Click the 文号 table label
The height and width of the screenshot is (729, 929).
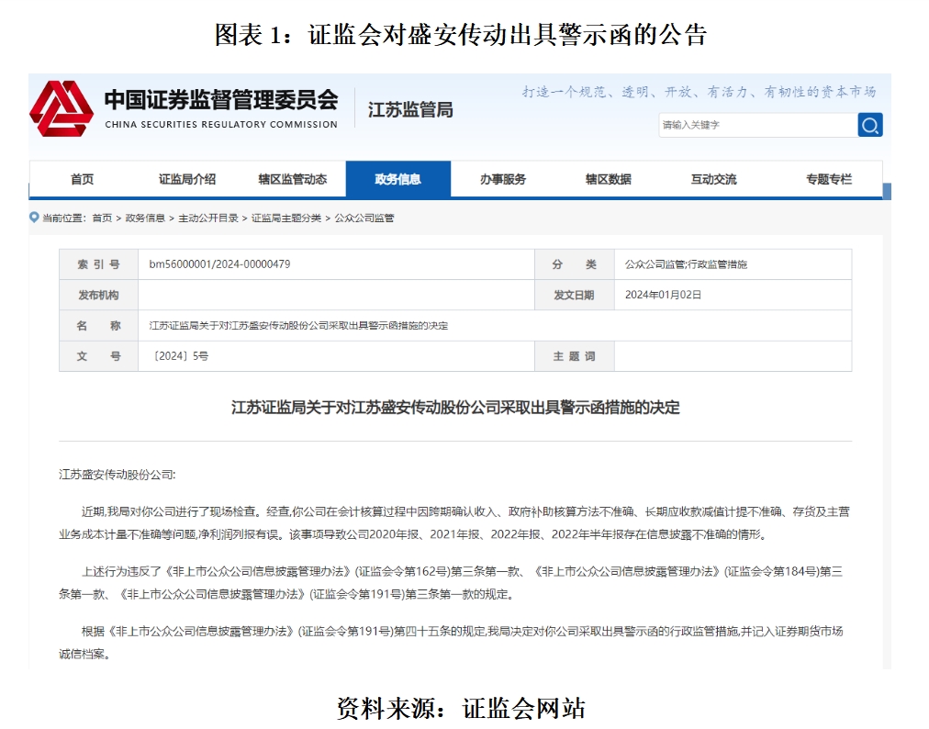coord(98,356)
